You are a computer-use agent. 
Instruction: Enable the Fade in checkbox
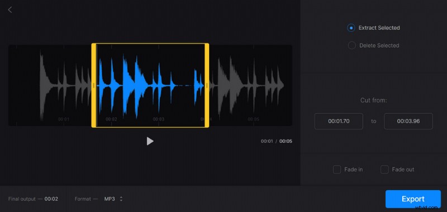coord(337,170)
